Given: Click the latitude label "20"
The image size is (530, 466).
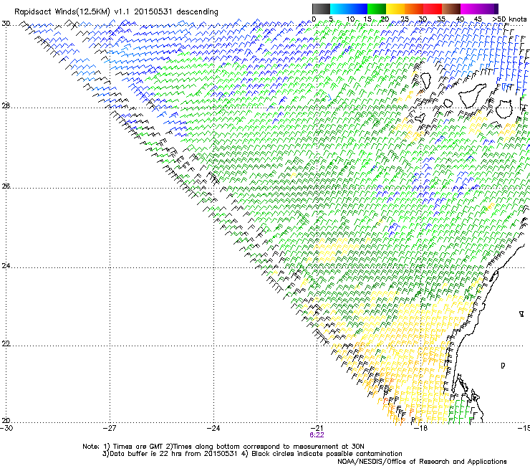Looking at the screenshot, I should 6,421.
